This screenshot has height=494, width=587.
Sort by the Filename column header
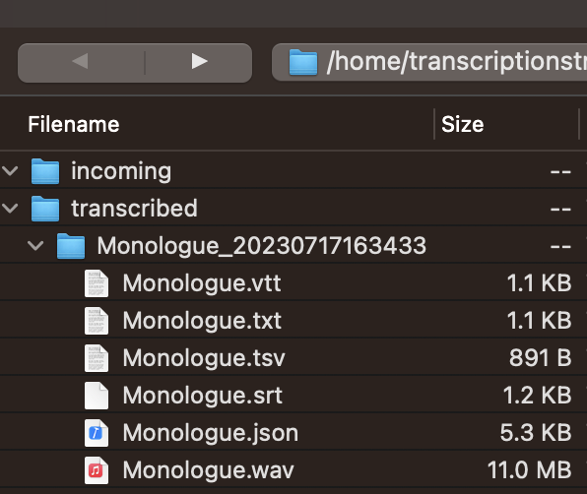coord(73,124)
